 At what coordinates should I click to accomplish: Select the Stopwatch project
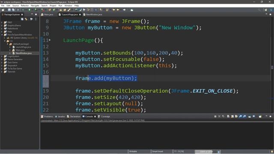tap(12, 65)
